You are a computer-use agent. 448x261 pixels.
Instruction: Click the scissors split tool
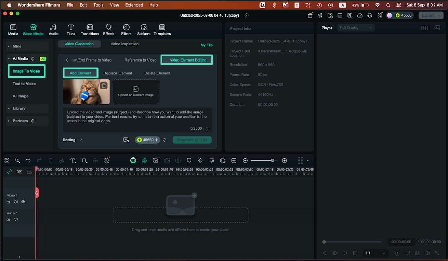pyautogui.click(x=62, y=160)
